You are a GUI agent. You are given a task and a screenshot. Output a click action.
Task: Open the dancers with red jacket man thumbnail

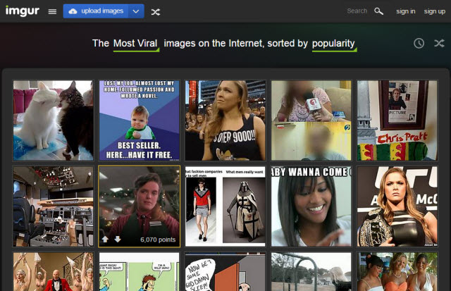pos(54,272)
